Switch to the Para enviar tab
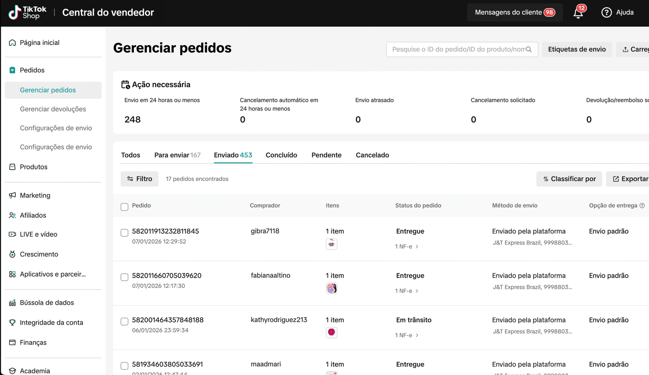This screenshot has width=649, height=375. point(177,155)
